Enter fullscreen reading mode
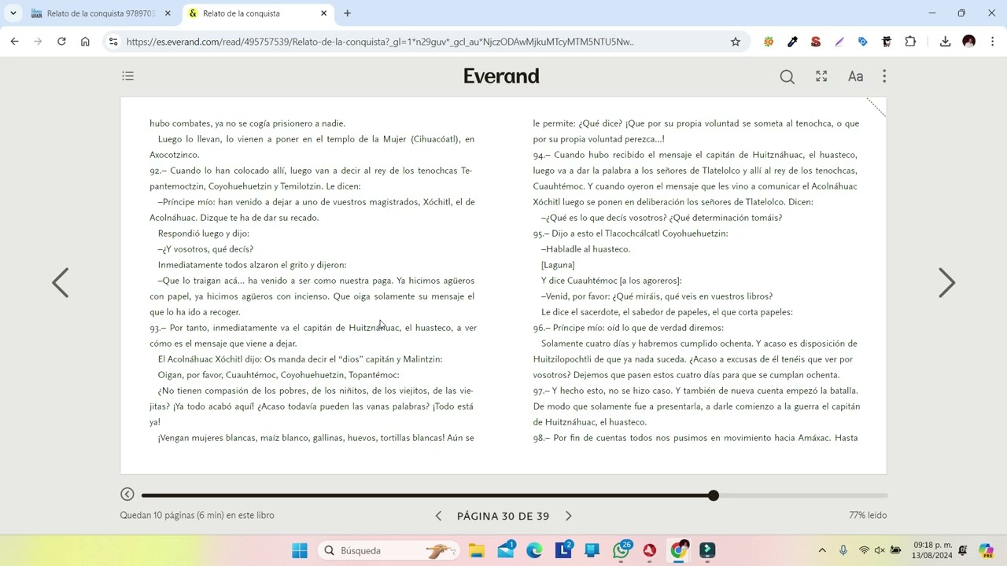This screenshot has height=566, width=1007. [x=821, y=76]
